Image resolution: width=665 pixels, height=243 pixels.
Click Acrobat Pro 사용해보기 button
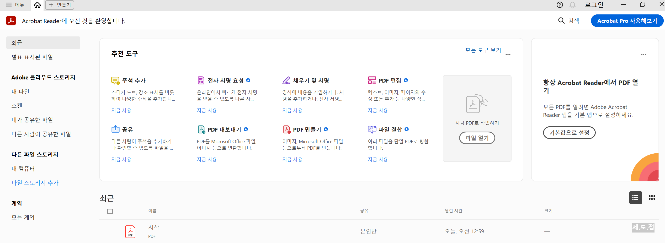(627, 21)
